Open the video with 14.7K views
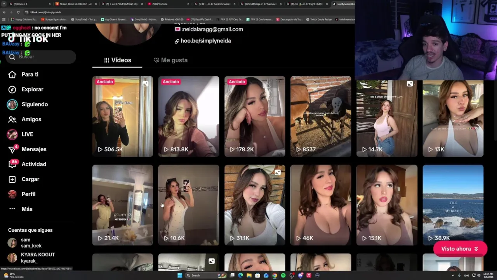Image resolution: width=497 pixels, height=280 pixels. click(x=387, y=119)
